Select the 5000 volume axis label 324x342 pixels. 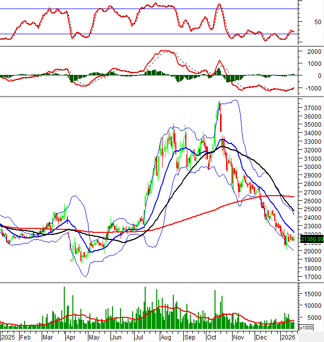click(x=313, y=318)
